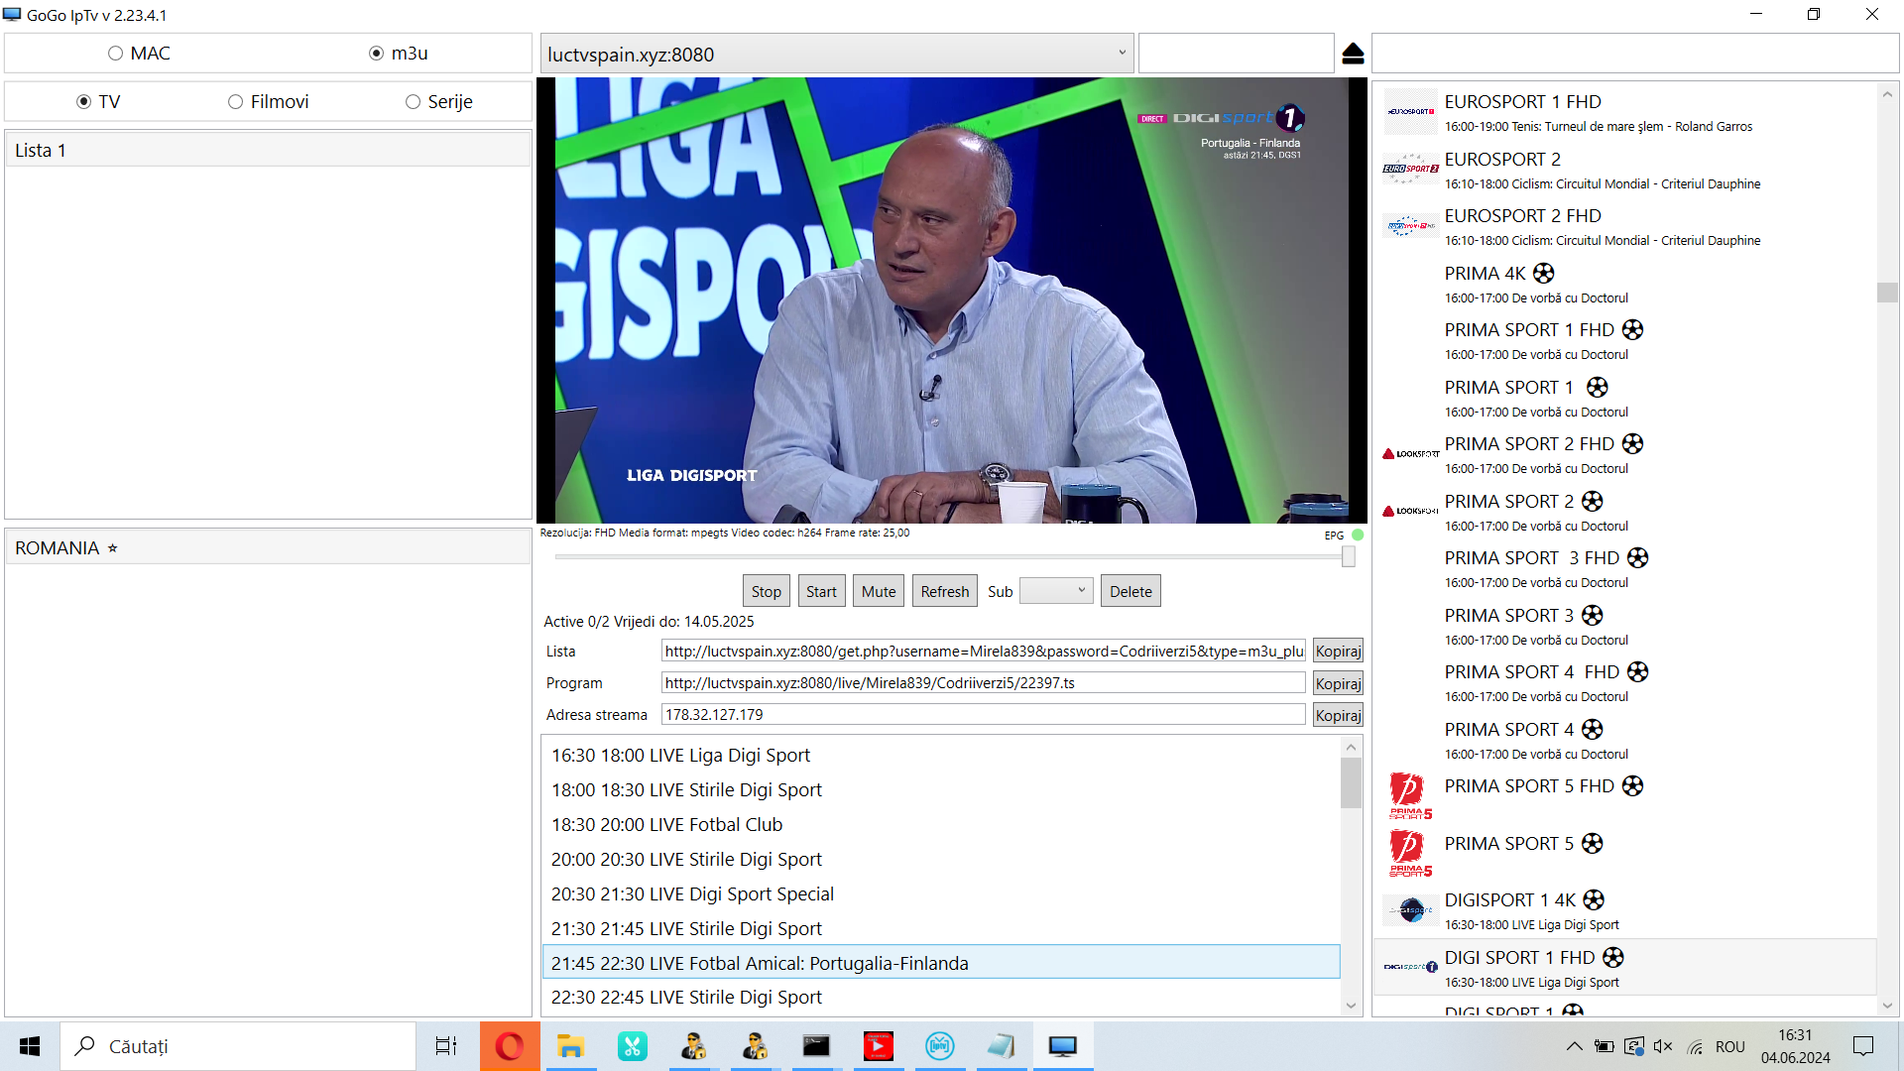
Task: Click the ROU language indicator
Action: pyautogui.click(x=1729, y=1046)
